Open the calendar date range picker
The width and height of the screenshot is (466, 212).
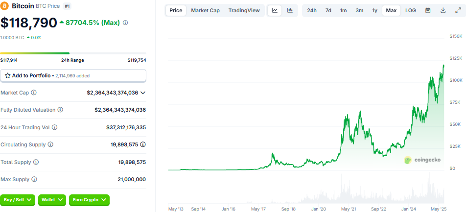click(x=428, y=10)
